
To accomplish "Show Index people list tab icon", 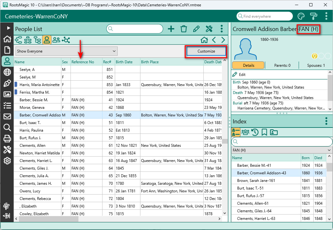I will point(236,132).
